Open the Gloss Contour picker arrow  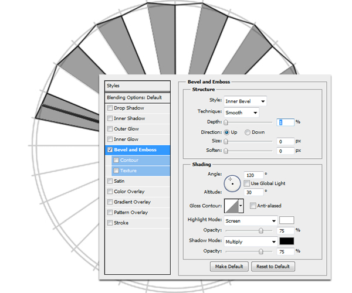241,206
